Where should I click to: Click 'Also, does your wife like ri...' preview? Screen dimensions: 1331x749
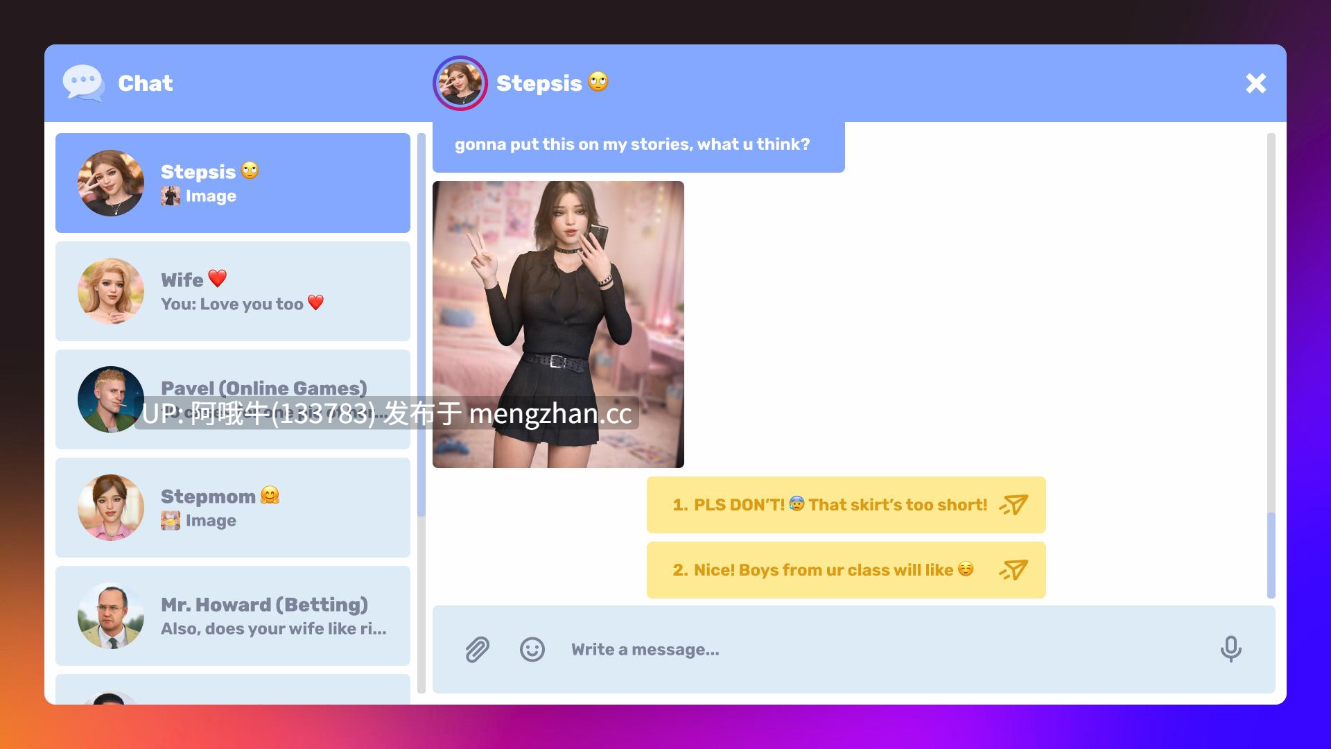(x=274, y=628)
